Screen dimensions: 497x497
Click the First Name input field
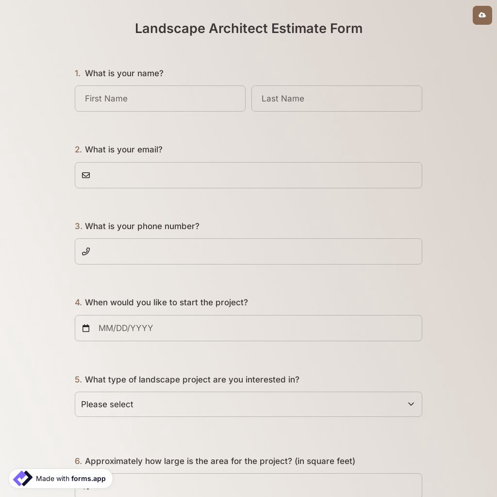(x=160, y=98)
